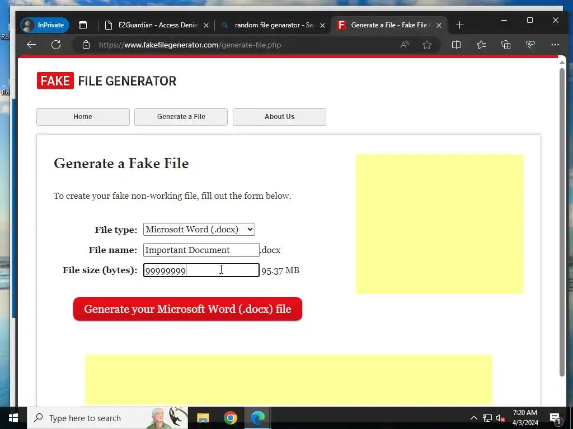Close the random file genarator tab
The width and height of the screenshot is (573, 429).
click(x=322, y=26)
